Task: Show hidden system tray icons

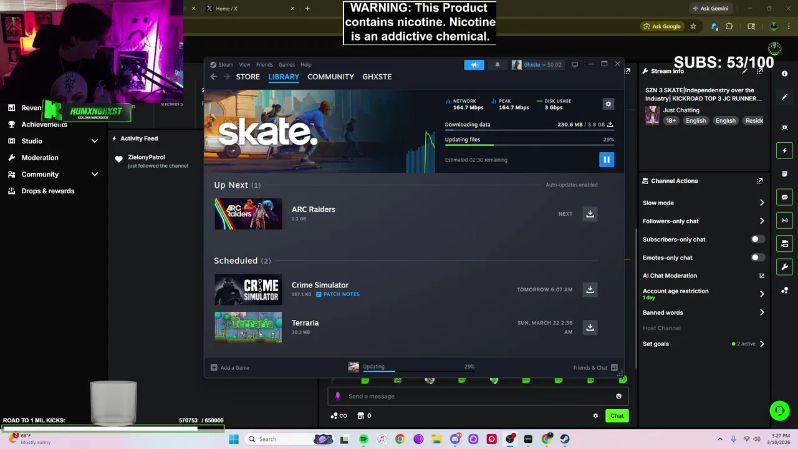Action: click(720, 439)
